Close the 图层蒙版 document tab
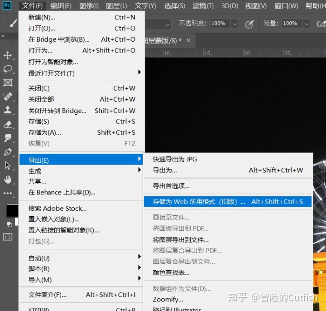326x311 pixels. 188,40
